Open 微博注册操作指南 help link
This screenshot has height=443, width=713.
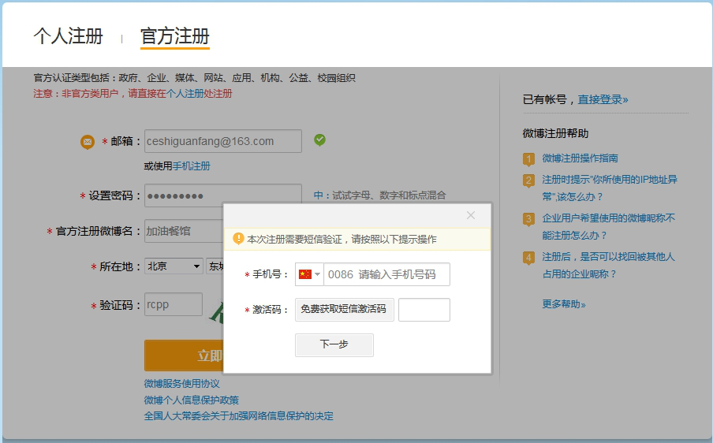[580, 158]
